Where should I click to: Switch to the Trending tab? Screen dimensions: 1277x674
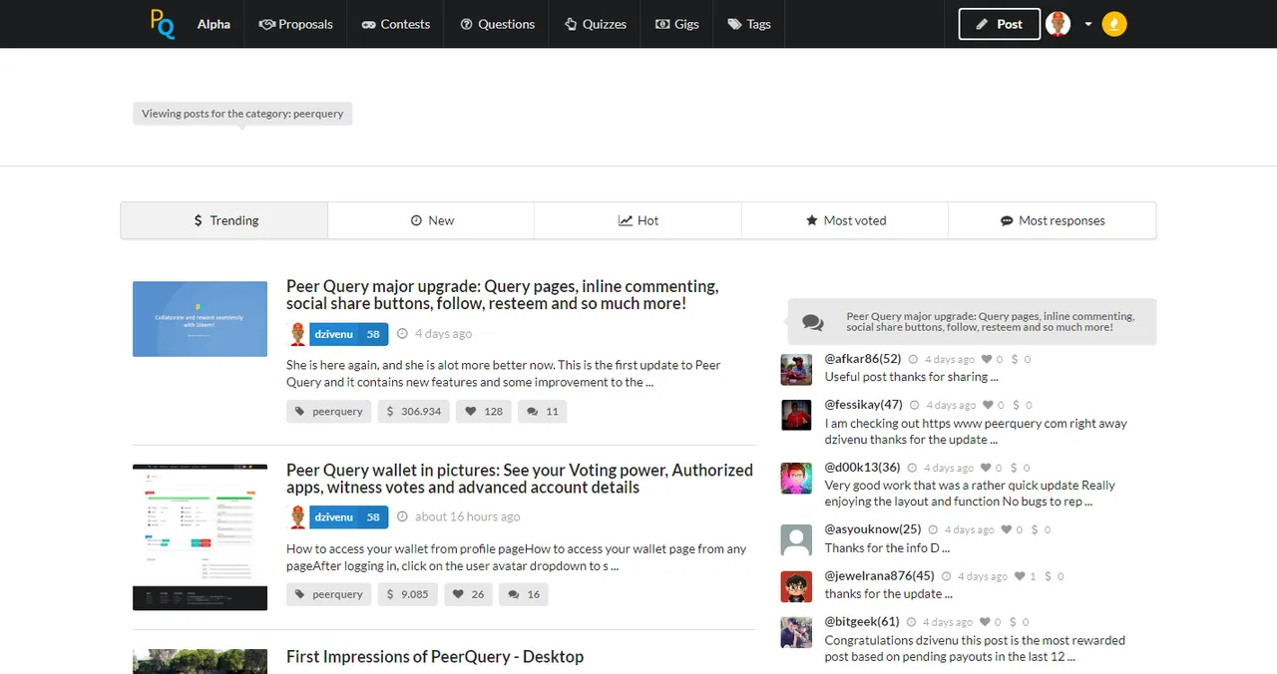pyautogui.click(x=224, y=220)
